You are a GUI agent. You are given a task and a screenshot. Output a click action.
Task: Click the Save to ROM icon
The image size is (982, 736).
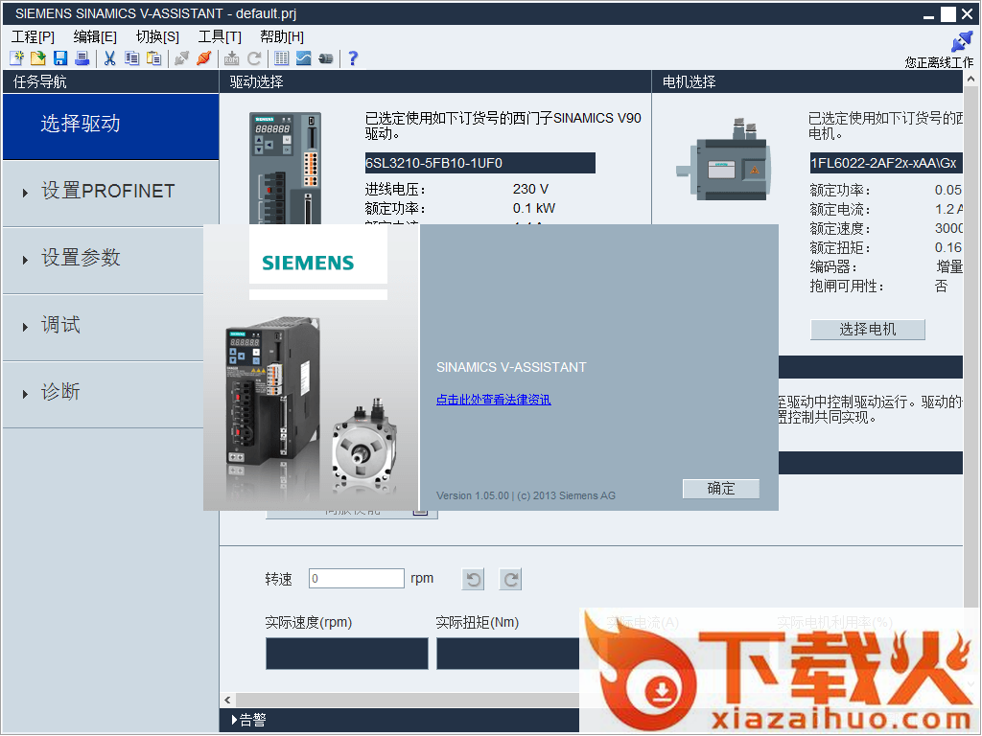(232, 58)
